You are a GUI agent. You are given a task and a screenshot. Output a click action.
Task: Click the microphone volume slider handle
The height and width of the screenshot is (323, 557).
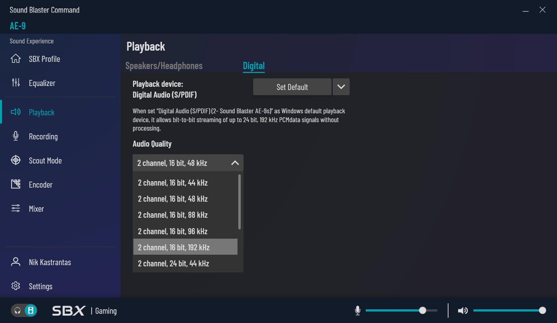pos(422,310)
